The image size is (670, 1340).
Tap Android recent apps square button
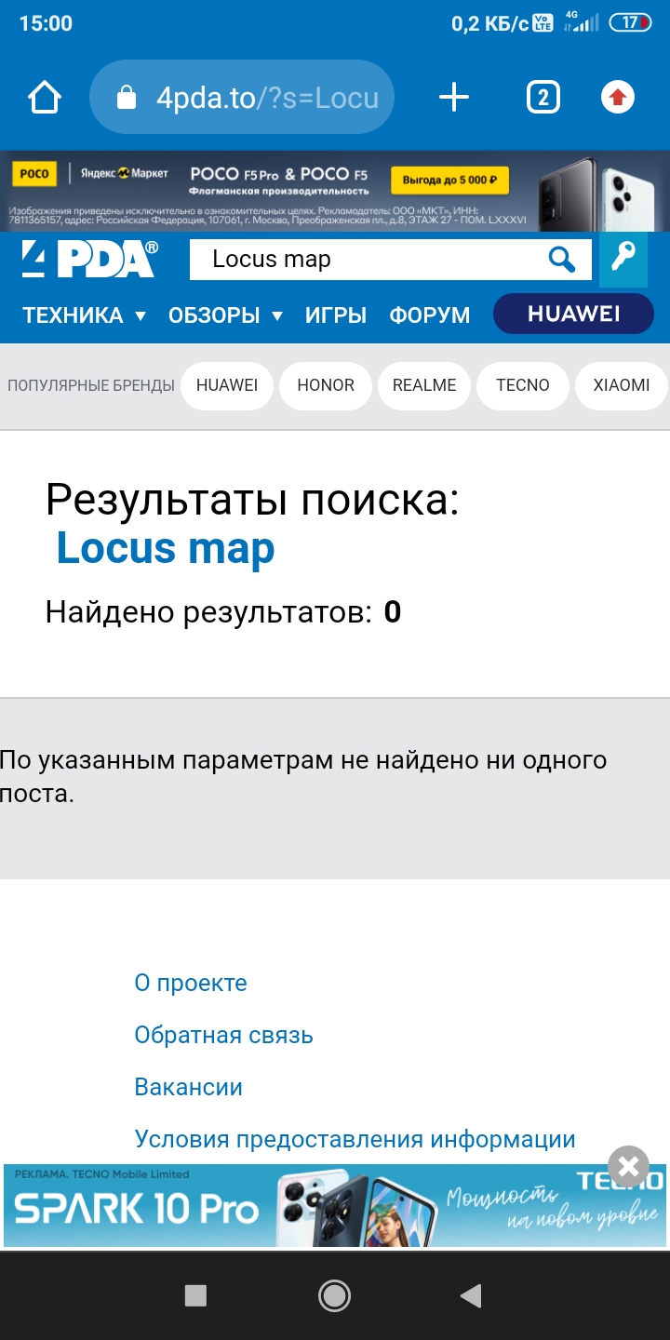tap(195, 1295)
